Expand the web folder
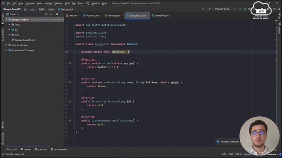 (9, 35)
